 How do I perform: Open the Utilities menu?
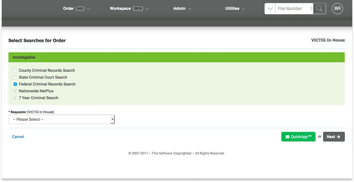(x=235, y=9)
